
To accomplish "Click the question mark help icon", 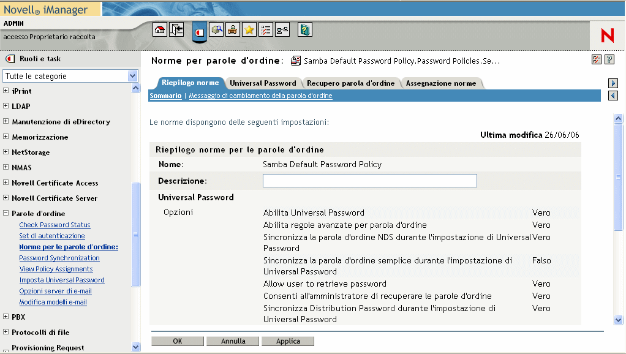I will tap(609, 59).
